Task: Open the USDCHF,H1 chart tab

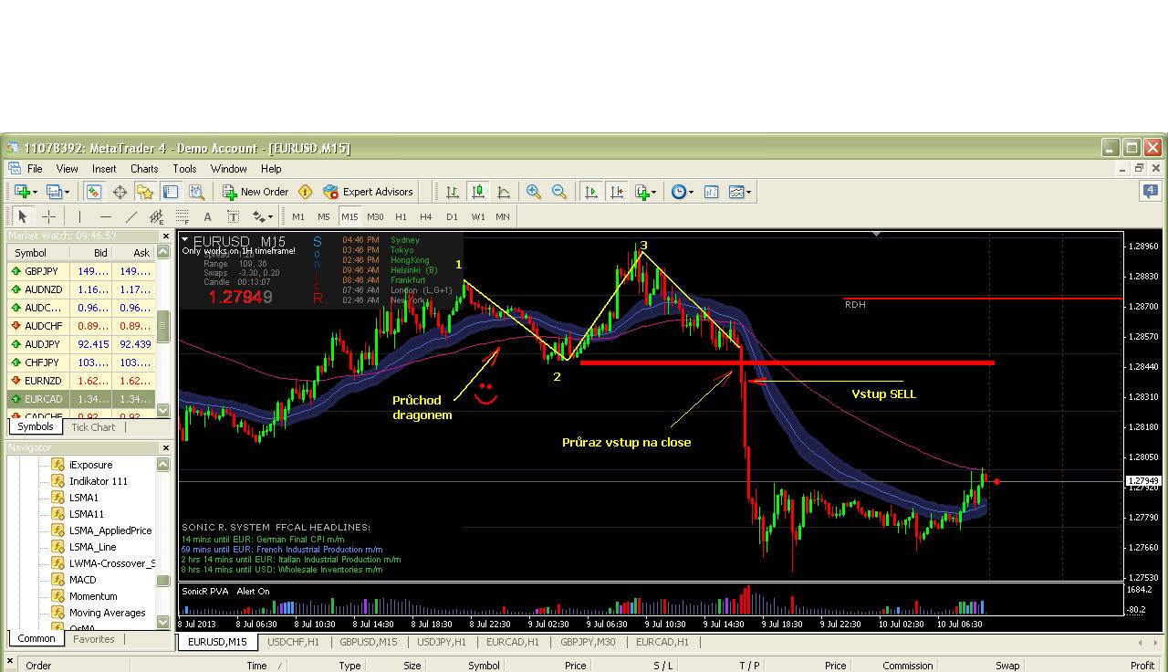Action: click(293, 642)
